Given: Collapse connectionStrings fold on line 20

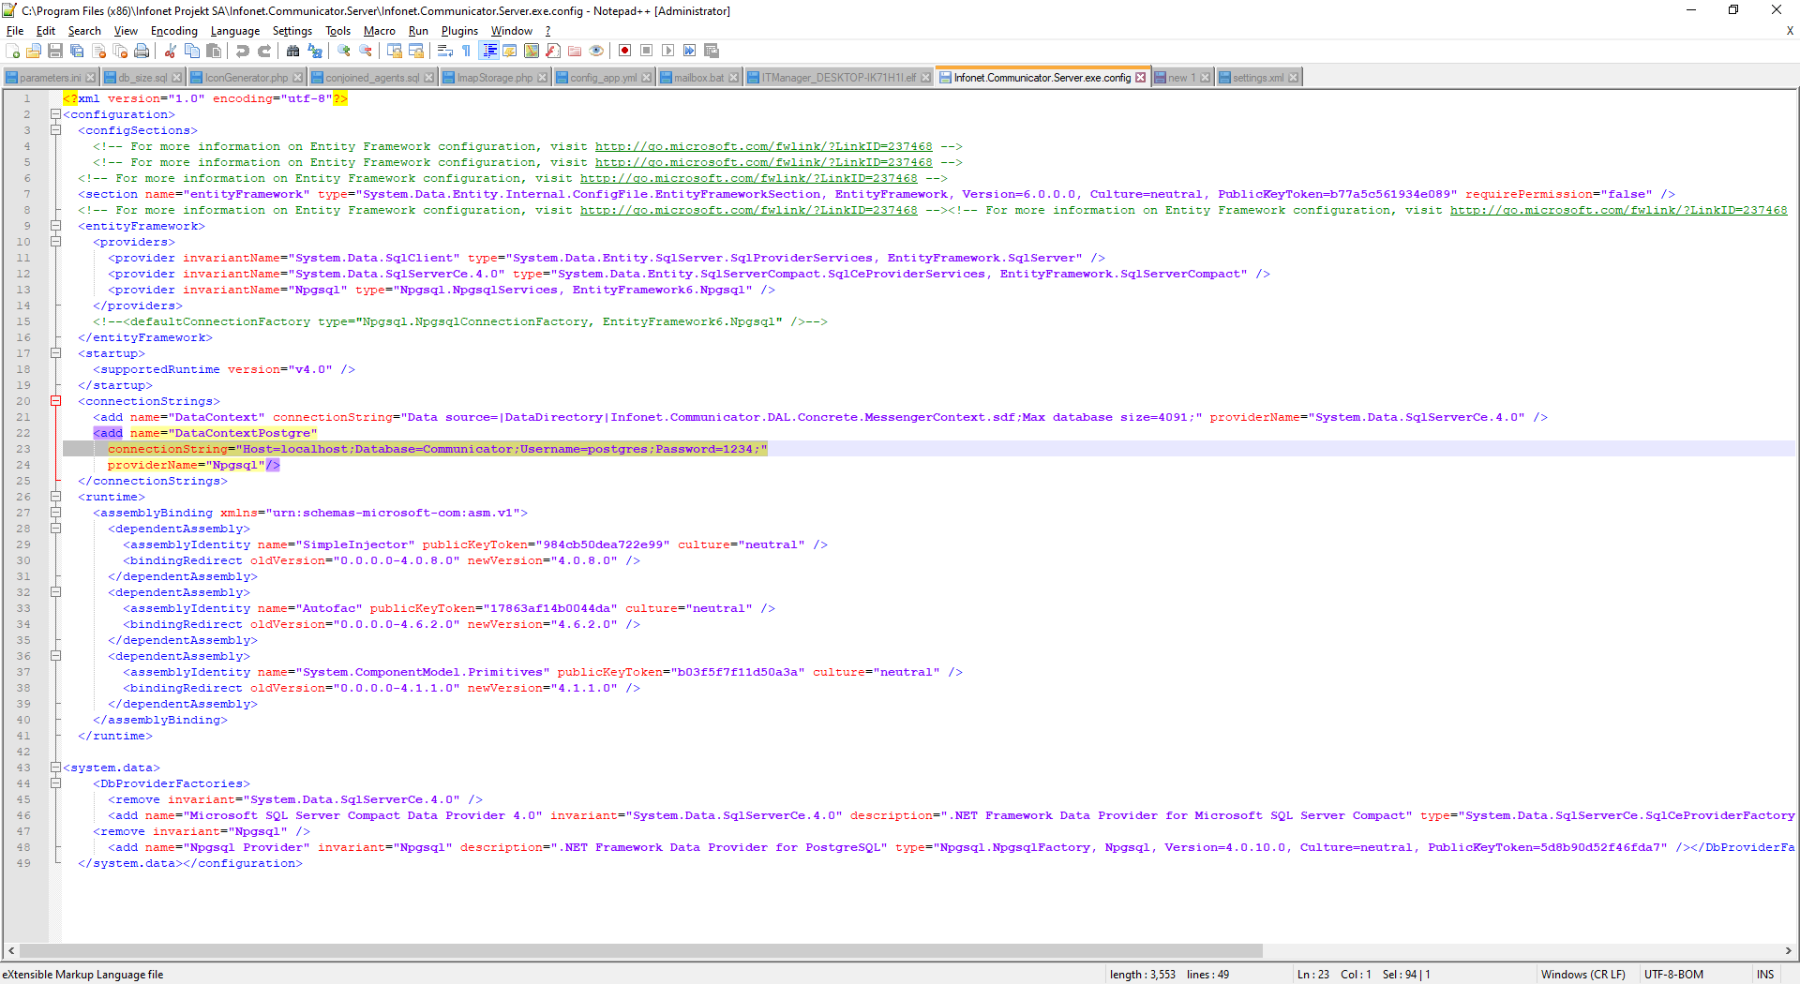Looking at the screenshot, I should click(x=55, y=401).
